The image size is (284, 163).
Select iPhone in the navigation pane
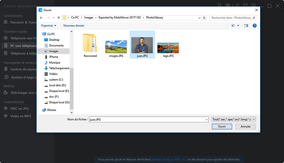pos(53,57)
